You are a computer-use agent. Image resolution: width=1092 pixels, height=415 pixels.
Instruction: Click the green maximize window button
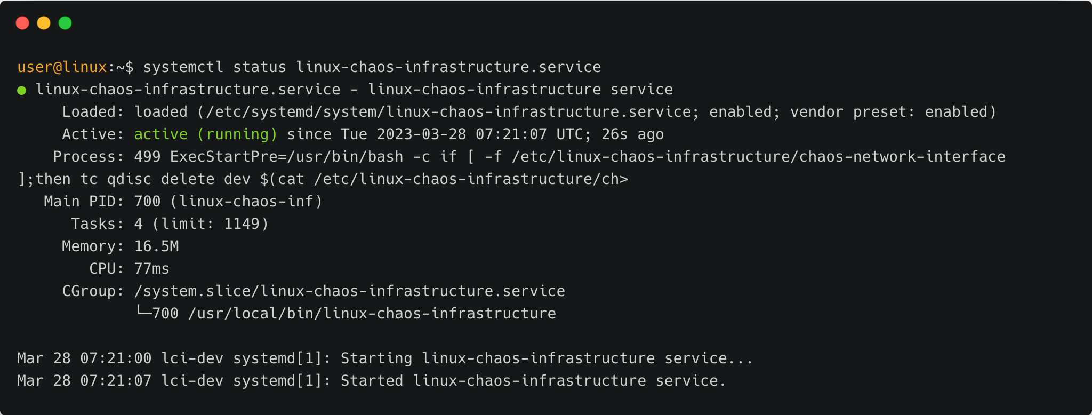[x=65, y=23]
